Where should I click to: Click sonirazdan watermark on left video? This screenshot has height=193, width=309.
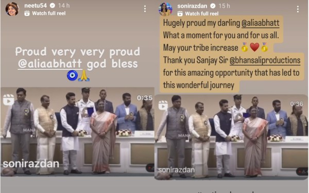(x=31, y=164)
